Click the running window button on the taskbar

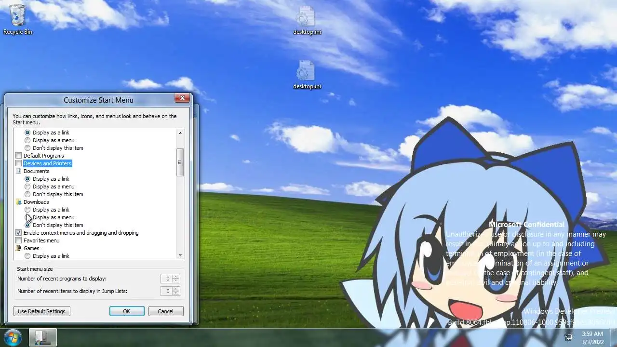point(43,337)
